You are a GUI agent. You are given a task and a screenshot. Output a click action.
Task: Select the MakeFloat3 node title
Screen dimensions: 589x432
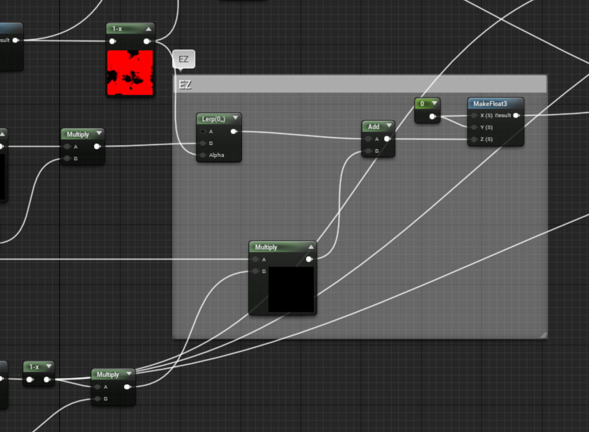pyautogui.click(x=490, y=104)
